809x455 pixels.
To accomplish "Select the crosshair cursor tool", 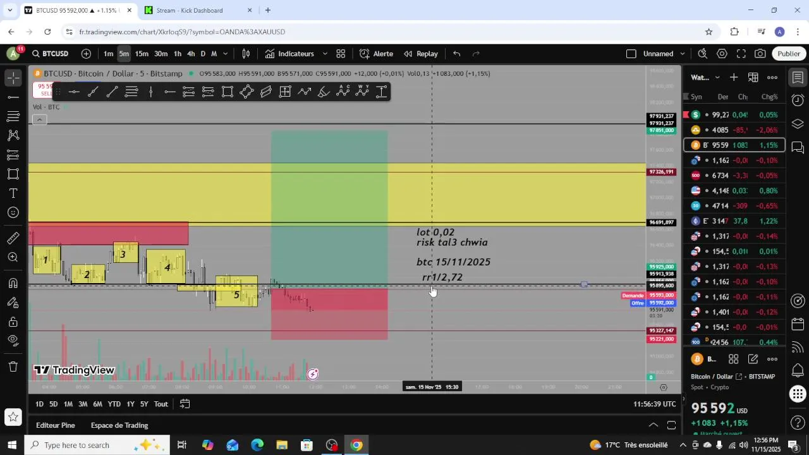I will point(13,78).
